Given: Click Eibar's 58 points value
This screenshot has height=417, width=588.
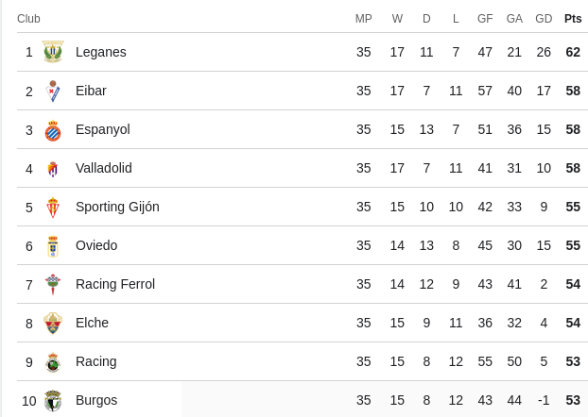Looking at the screenshot, I should 573,91.
